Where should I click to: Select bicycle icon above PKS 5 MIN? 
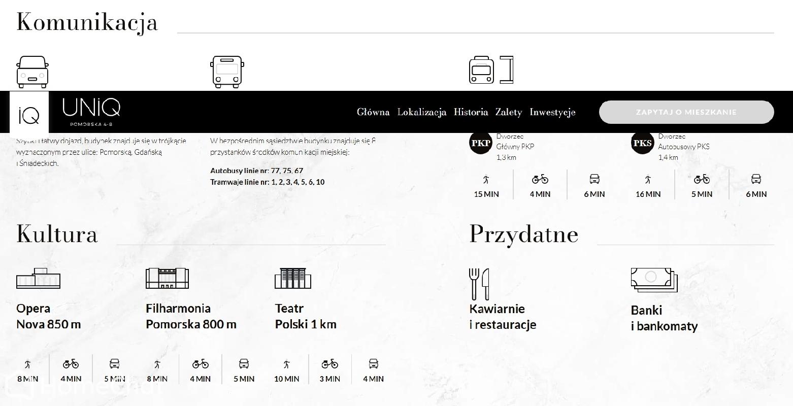tap(702, 179)
